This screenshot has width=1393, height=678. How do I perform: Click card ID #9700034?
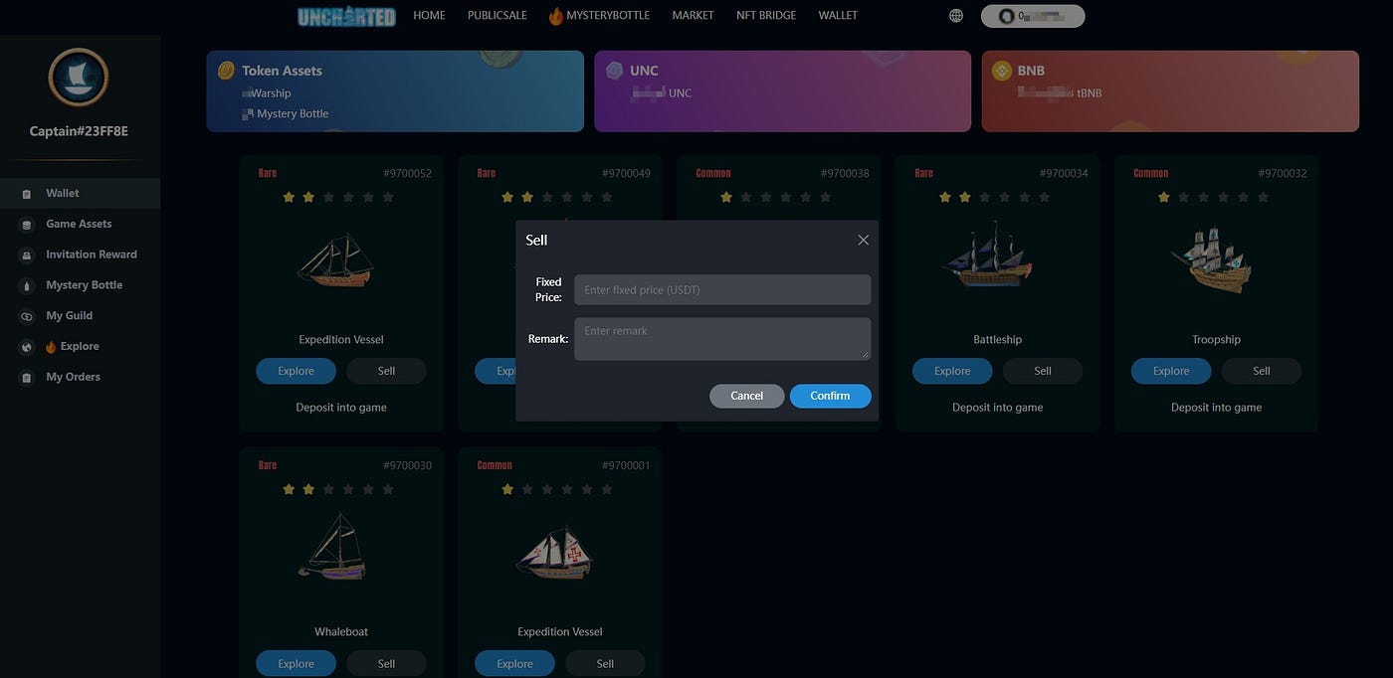1064,173
